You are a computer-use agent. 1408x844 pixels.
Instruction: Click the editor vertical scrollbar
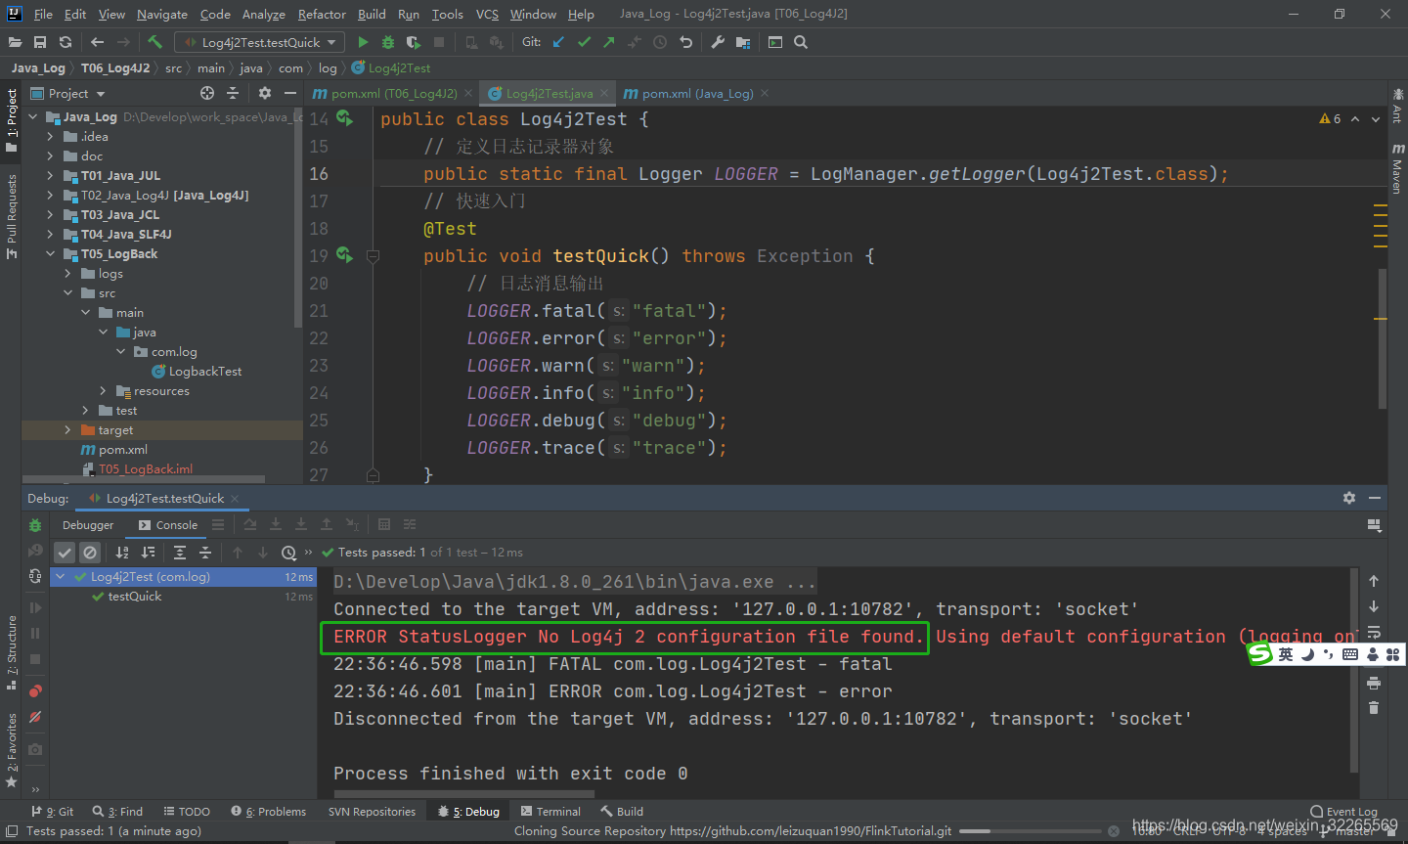1383,337
